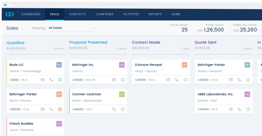Viewport: 262px width, 136px height.
Task: Click the CRM logo icon in navbar
Action: point(10,14)
